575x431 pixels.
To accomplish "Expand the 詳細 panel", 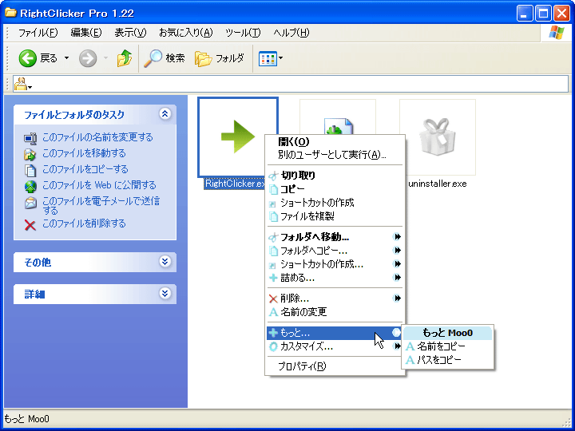I will [x=165, y=294].
